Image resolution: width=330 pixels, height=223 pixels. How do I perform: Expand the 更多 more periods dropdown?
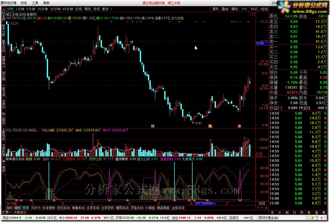pos(107,9)
